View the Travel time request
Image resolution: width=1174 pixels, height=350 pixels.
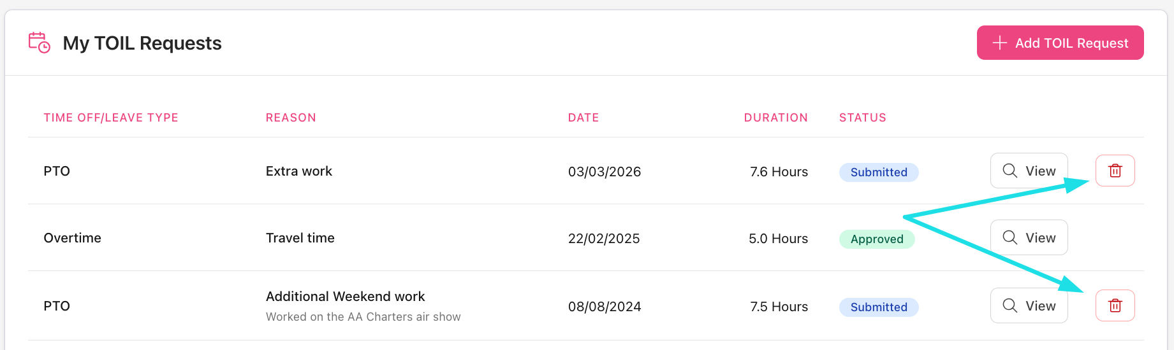pos(1029,237)
